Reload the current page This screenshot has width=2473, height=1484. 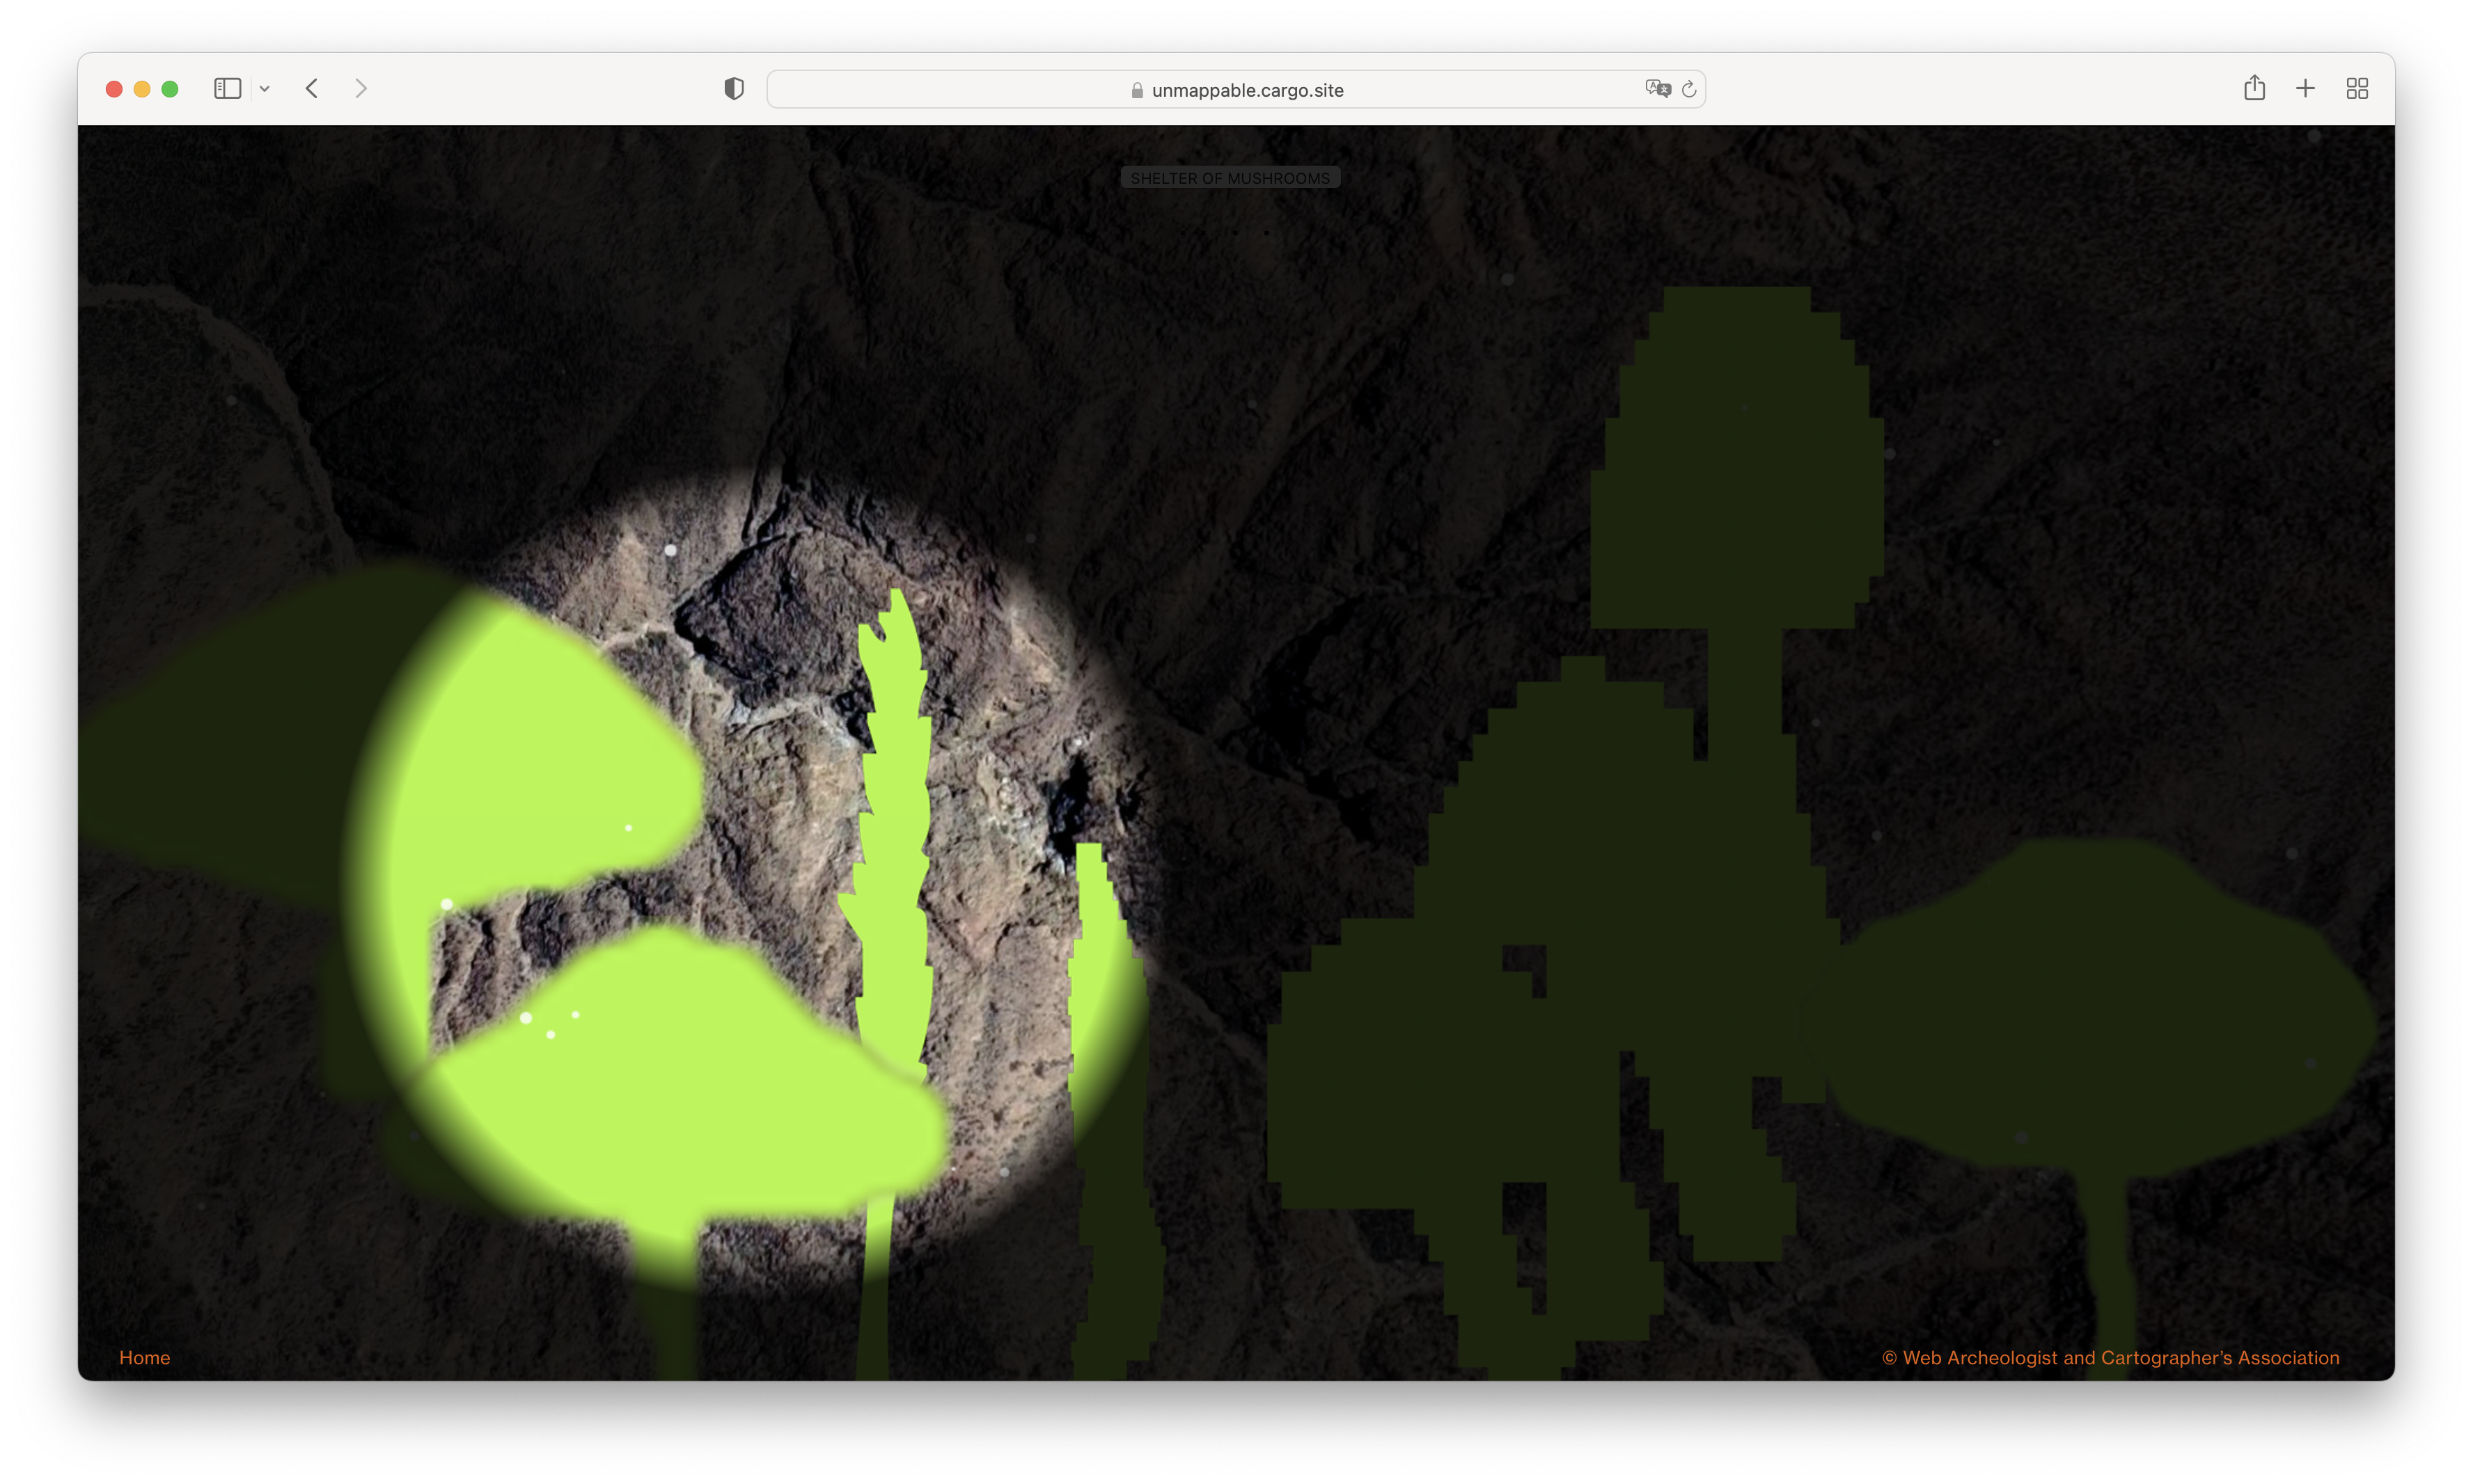[1689, 89]
